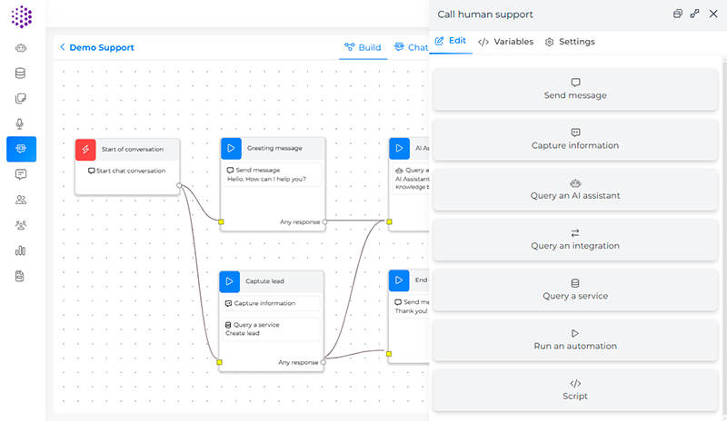The image size is (727, 422).
Task: Select the Edit tab
Action: coord(451,41)
